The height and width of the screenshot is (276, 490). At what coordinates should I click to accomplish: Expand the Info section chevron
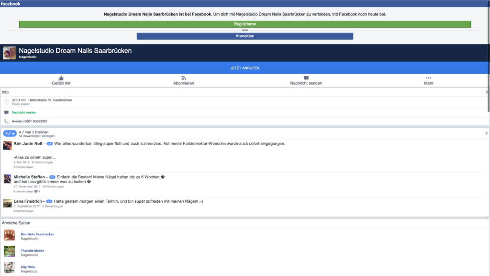point(486,92)
